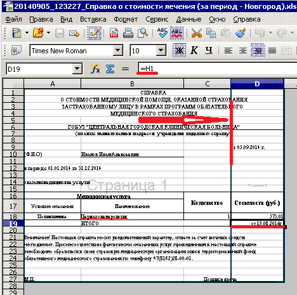Toggle Underline (Ч) formatting
The width and height of the screenshot is (297, 295).
pos(209,50)
